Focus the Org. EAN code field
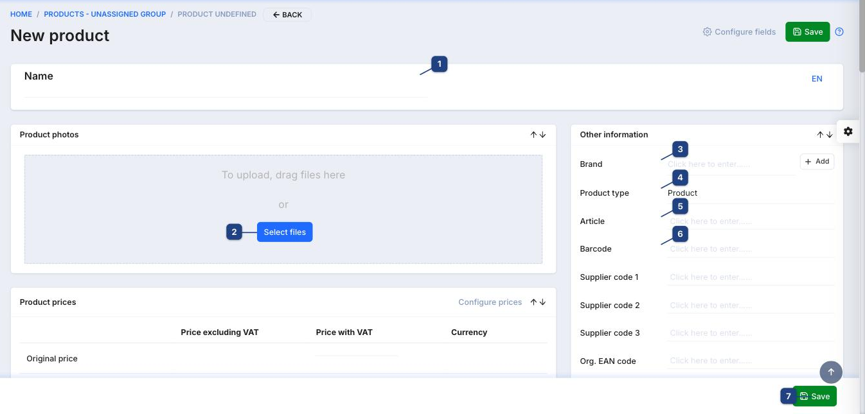The height and width of the screenshot is (414, 865). click(751, 361)
